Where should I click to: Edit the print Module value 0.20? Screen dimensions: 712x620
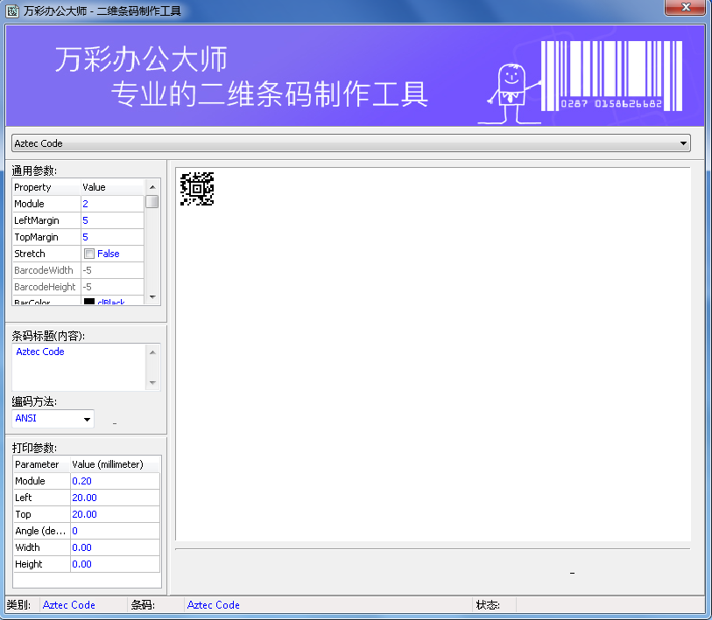tap(114, 481)
